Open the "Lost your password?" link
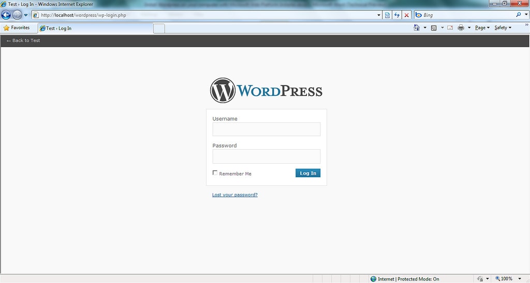 click(x=235, y=195)
